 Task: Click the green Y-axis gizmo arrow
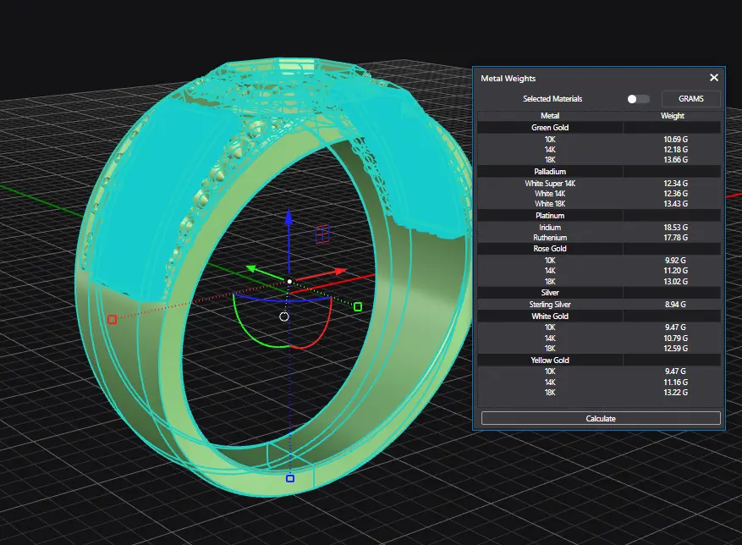click(x=252, y=269)
